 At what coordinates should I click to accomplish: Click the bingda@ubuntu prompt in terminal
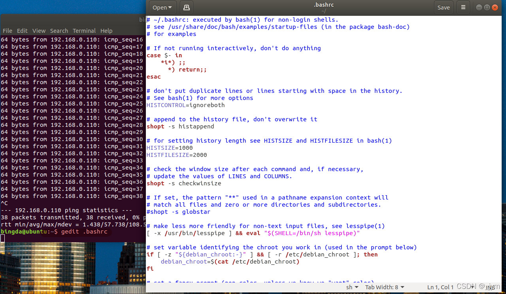pos(29,232)
